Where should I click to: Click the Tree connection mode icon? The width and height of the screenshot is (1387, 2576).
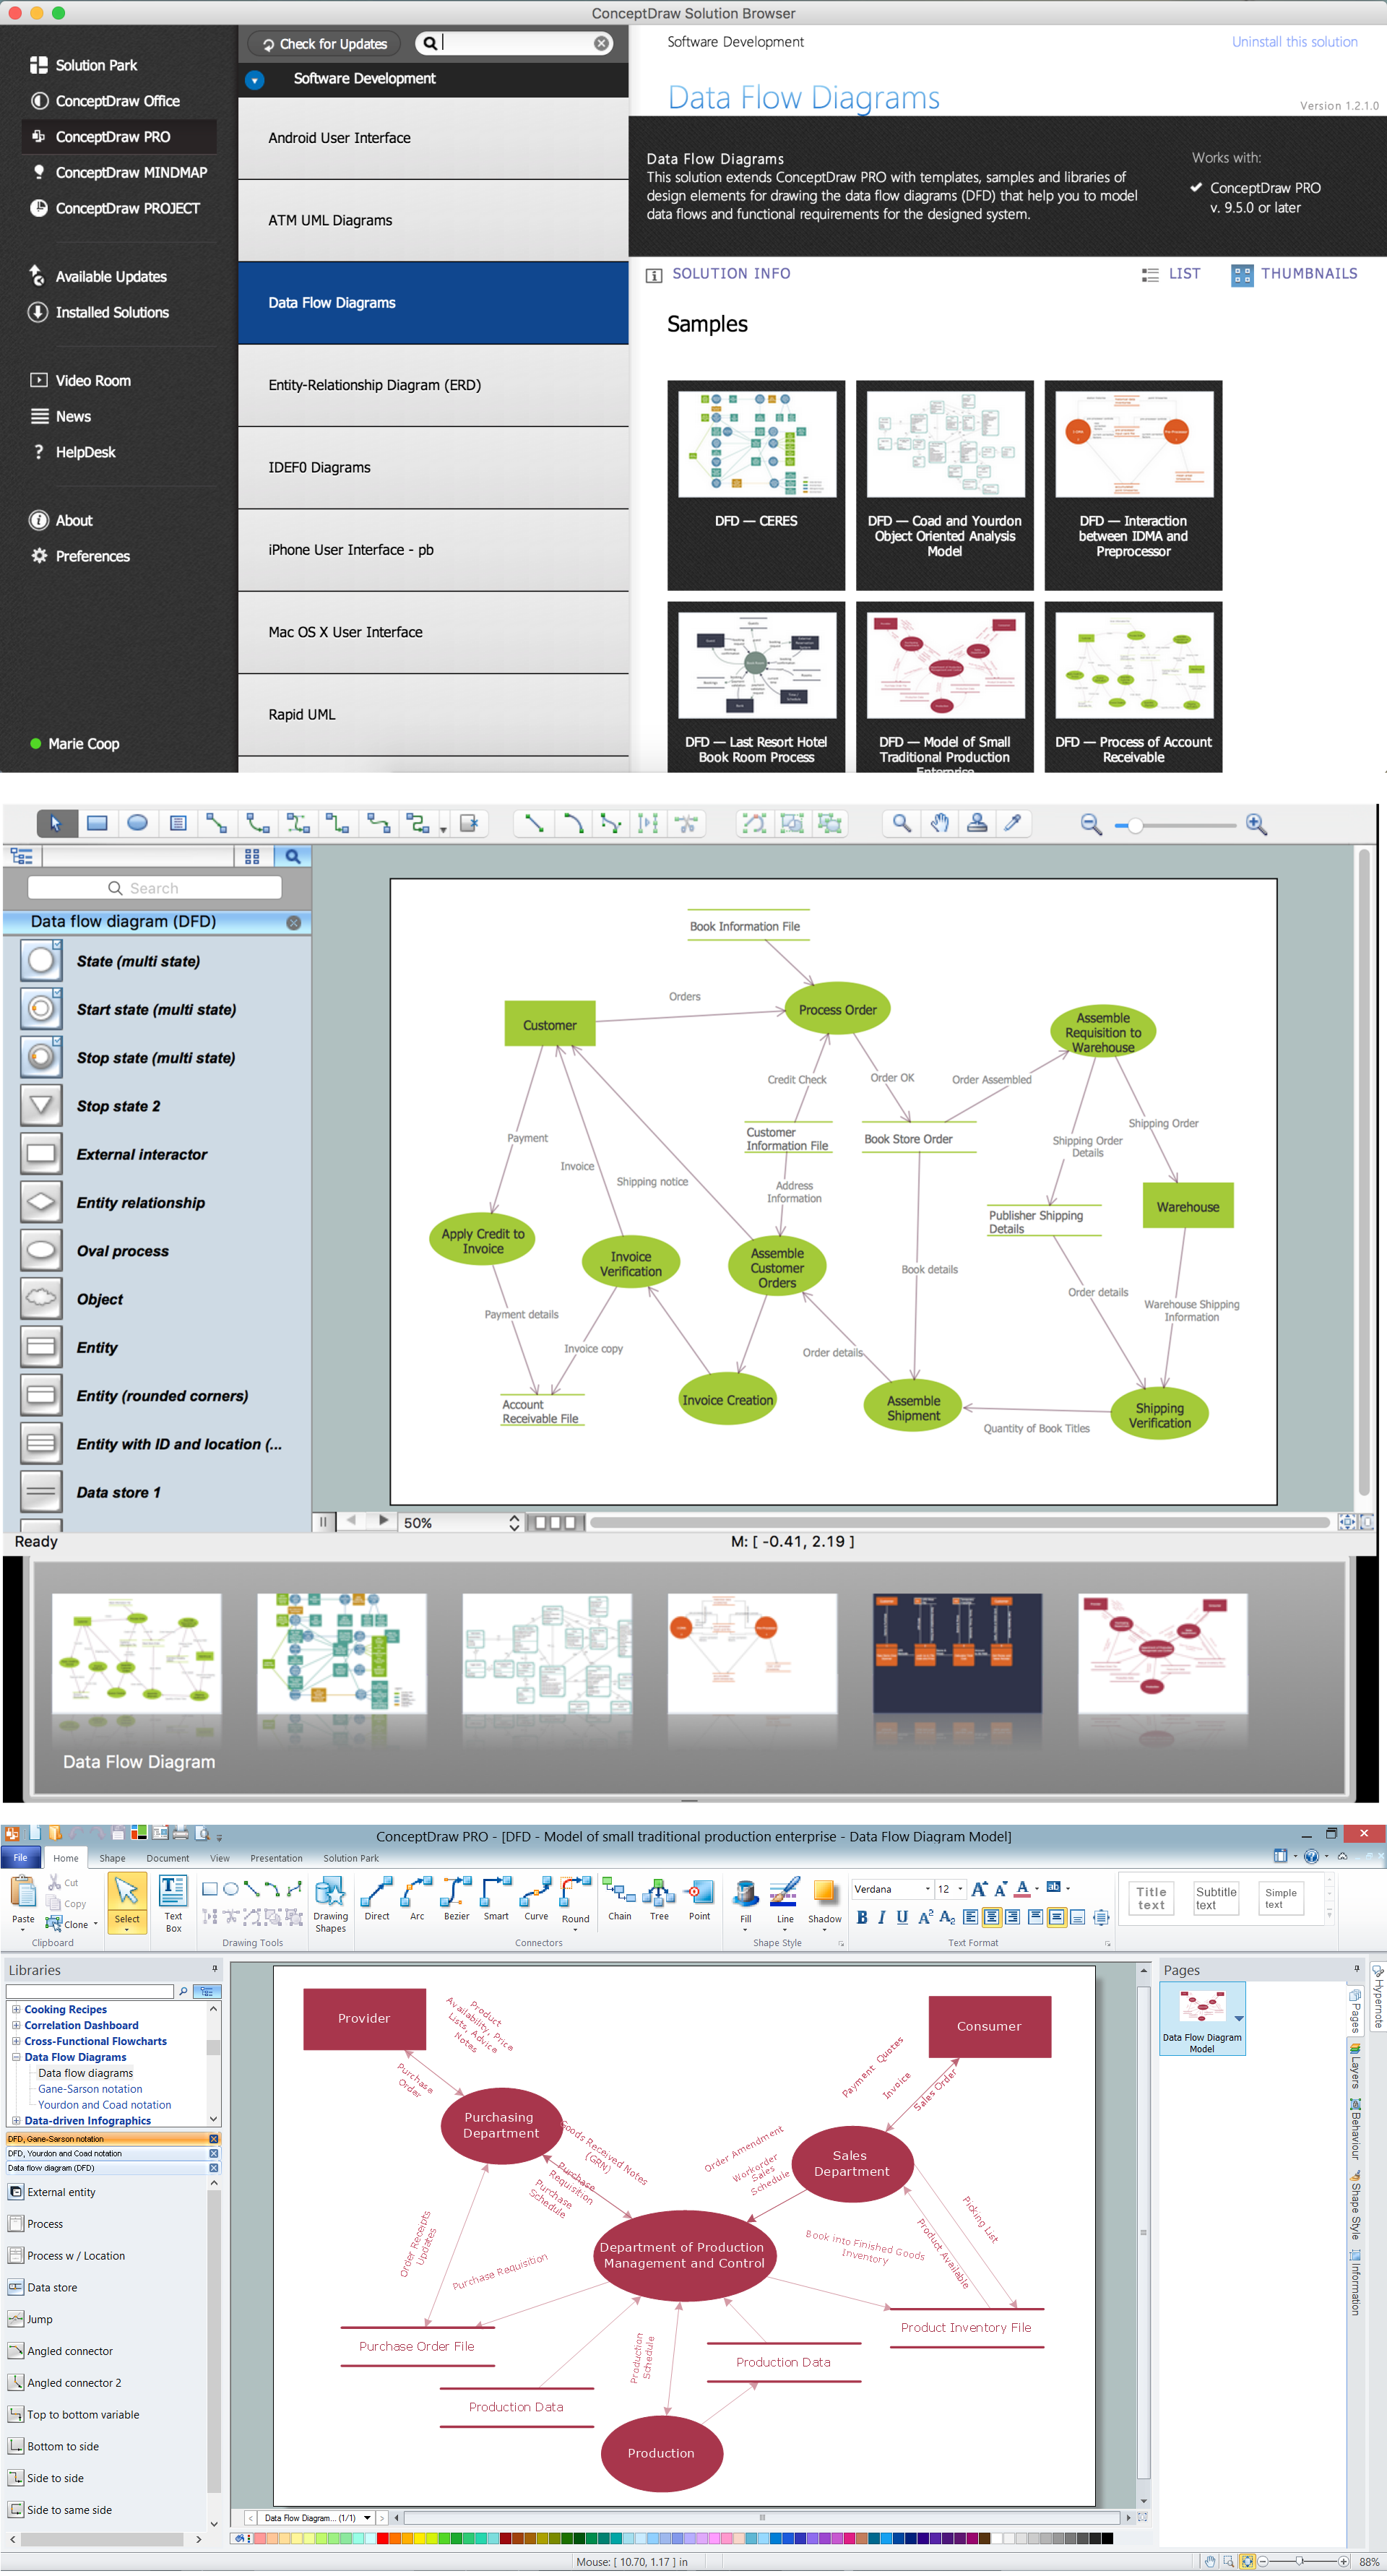pyautogui.click(x=659, y=1899)
